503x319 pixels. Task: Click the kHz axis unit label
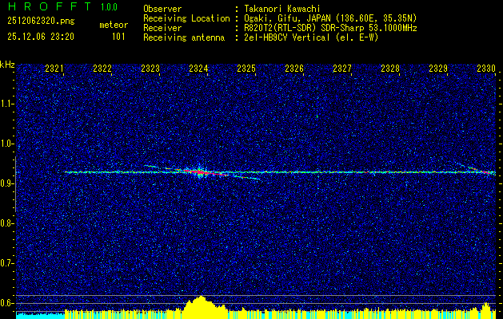pyautogui.click(x=7, y=65)
